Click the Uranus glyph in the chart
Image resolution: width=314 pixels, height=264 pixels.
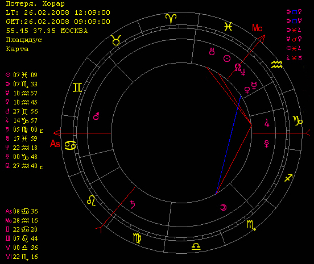(212, 51)
